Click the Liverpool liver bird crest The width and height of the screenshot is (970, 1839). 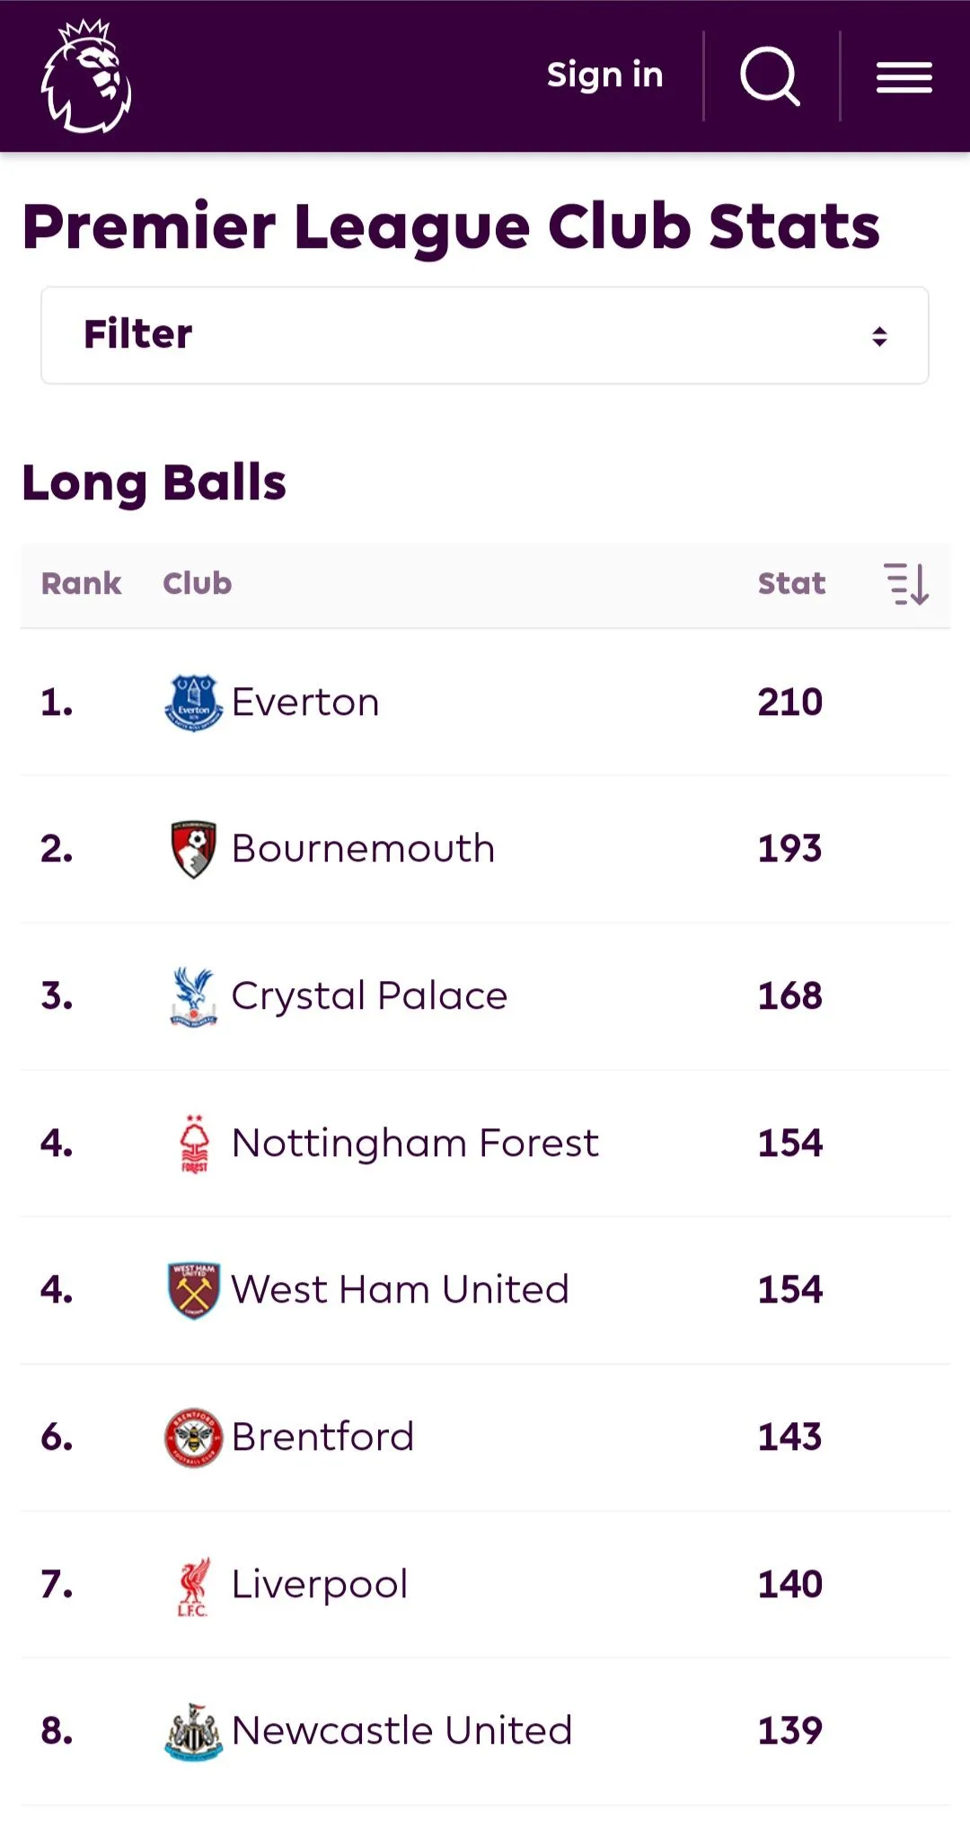(x=193, y=1585)
